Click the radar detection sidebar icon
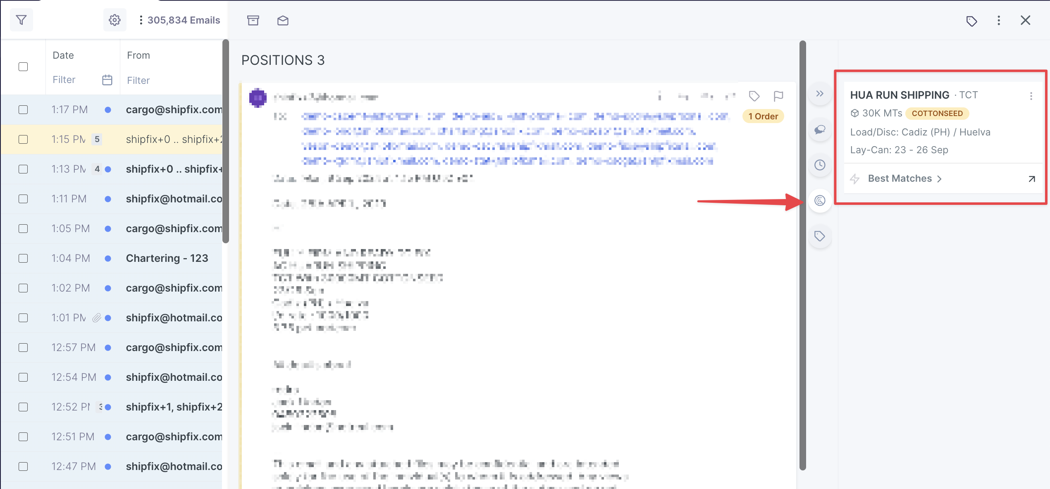 (x=820, y=201)
